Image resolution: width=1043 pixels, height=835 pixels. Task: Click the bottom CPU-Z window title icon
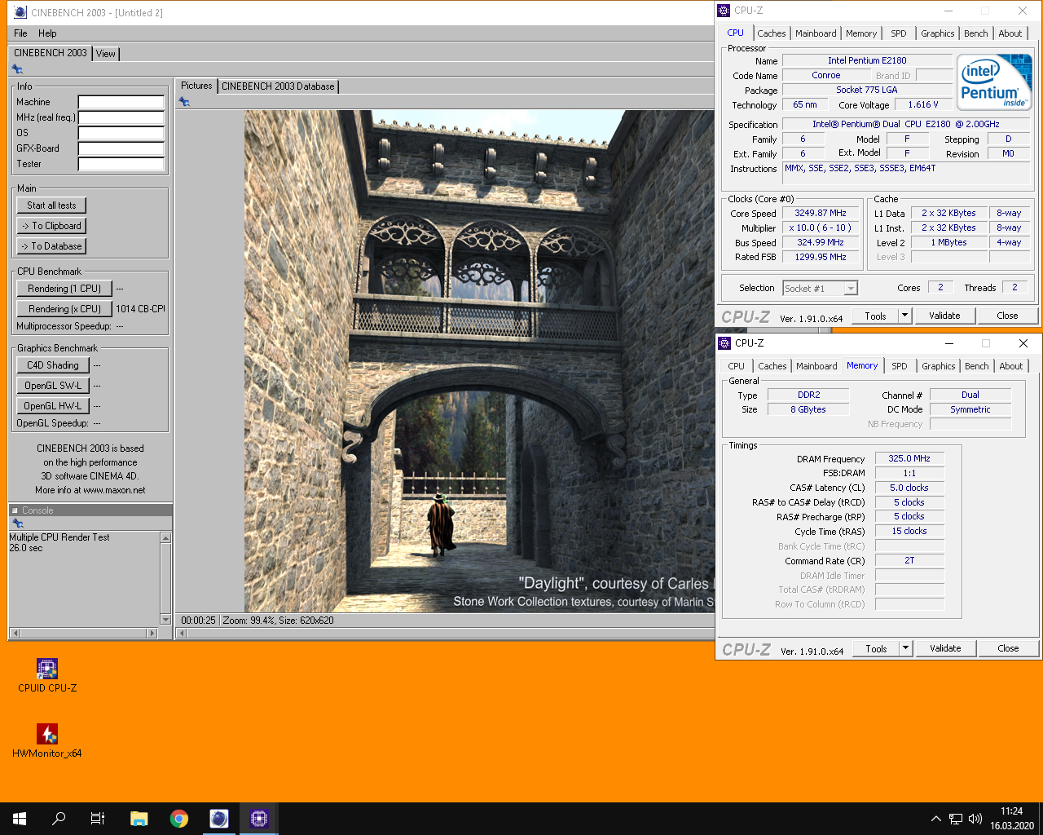point(724,343)
